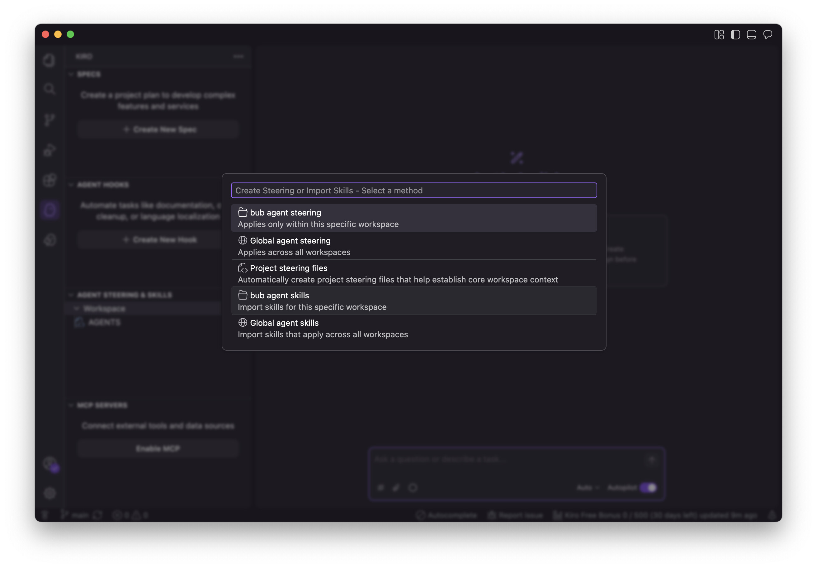The height and width of the screenshot is (568, 817).
Task: Open the Source Control view in the activity bar
Action: pos(50,120)
